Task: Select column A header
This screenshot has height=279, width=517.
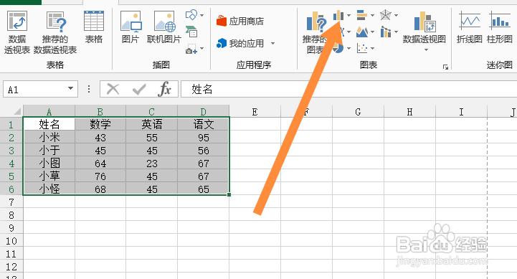Action: [x=49, y=111]
